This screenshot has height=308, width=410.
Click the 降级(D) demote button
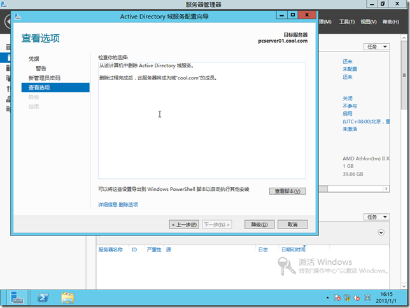click(x=259, y=225)
